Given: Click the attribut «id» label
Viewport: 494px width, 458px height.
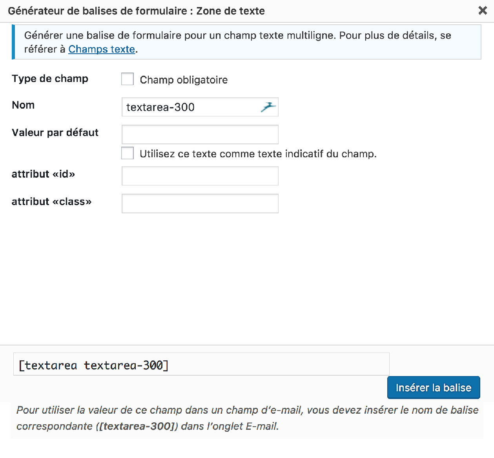Looking at the screenshot, I should [x=44, y=174].
